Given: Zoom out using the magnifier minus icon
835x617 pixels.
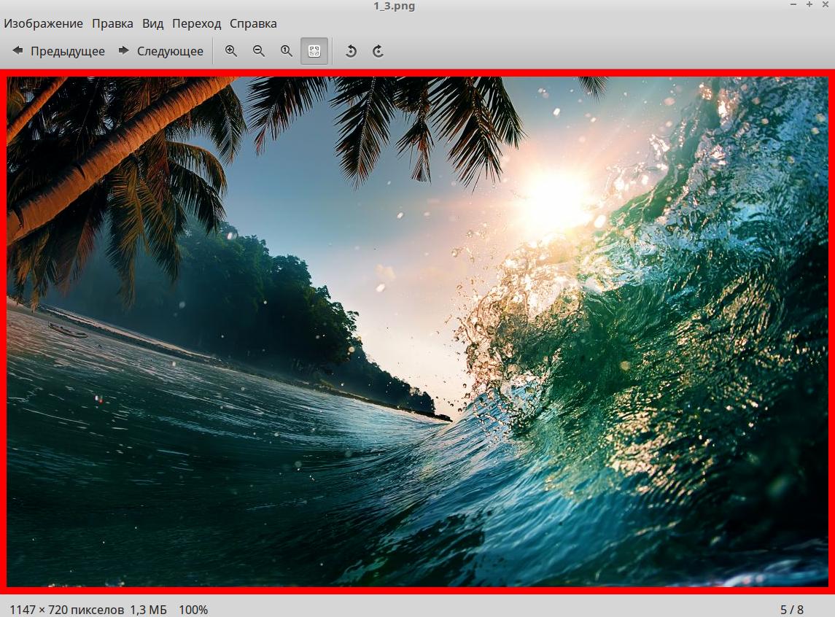Looking at the screenshot, I should pos(258,50).
